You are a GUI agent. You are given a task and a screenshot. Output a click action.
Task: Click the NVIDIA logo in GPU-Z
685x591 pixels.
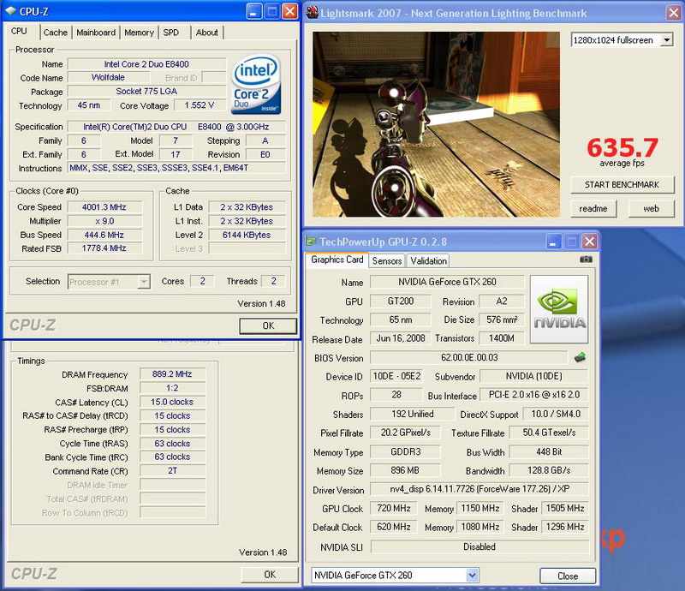click(x=559, y=309)
